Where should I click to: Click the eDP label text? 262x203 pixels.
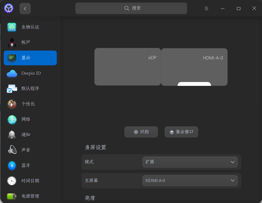(x=152, y=58)
